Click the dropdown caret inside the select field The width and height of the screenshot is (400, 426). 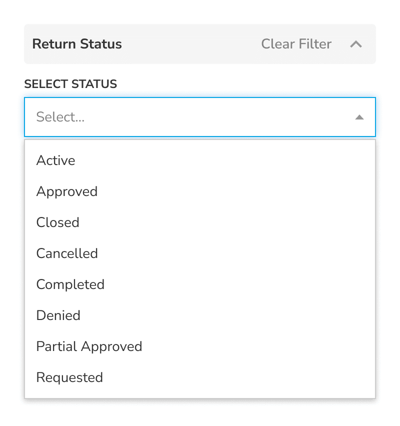click(x=360, y=117)
